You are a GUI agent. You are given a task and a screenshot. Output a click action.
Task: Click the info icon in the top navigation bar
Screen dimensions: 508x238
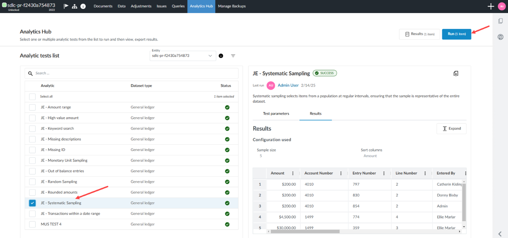tap(83, 6)
